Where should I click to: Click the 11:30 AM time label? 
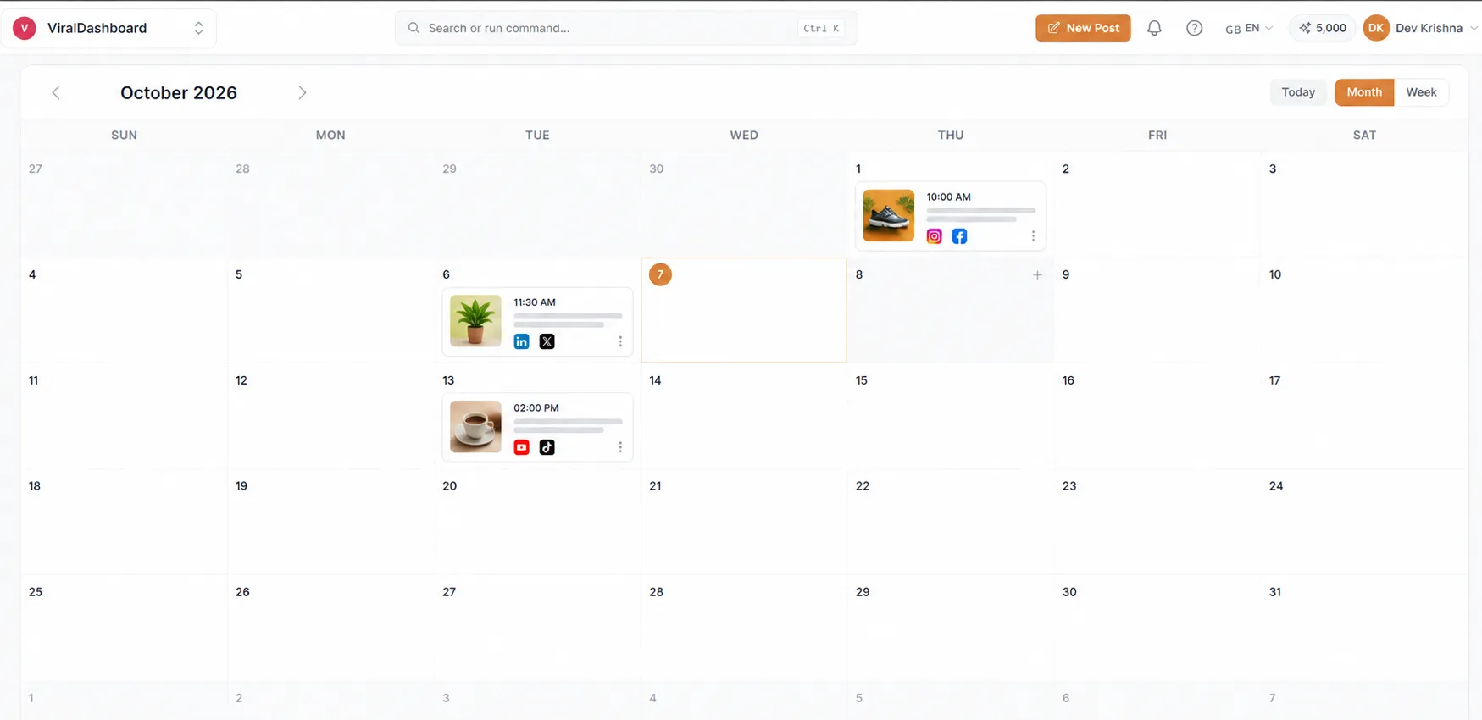pyautogui.click(x=535, y=302)
